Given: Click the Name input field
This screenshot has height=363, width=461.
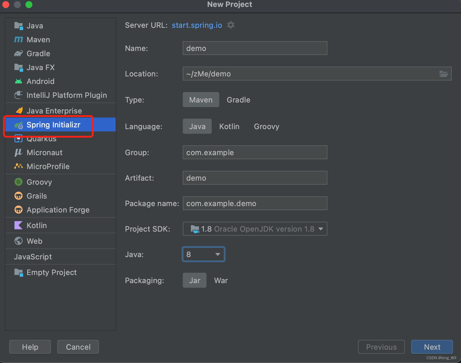Looking at the screenshot, I should pos(255,48).
